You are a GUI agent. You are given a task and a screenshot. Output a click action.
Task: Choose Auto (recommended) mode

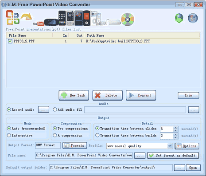click(x=9, y=128)
